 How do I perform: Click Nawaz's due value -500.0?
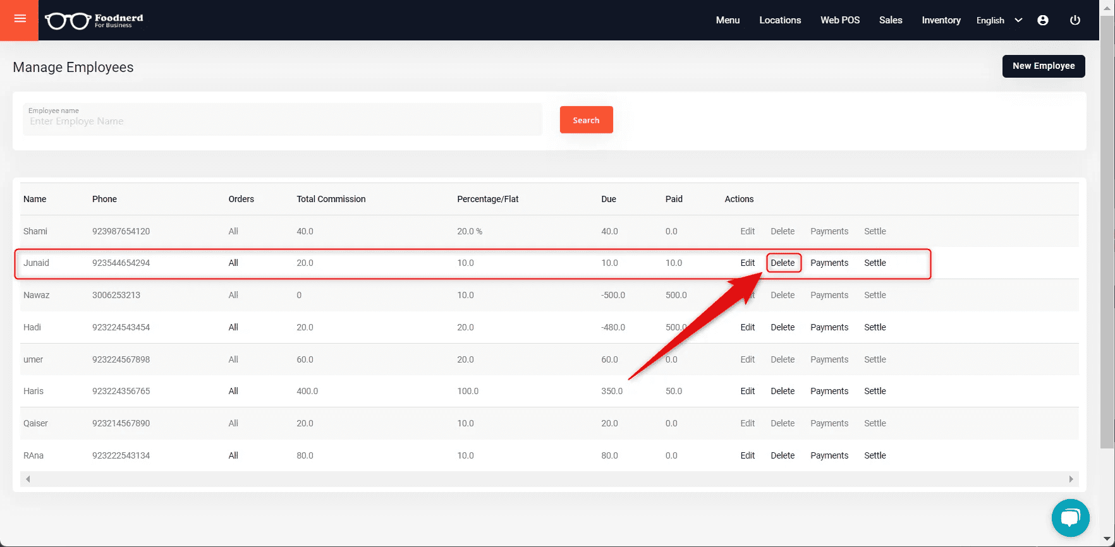pyautogui.click(x=613, y=295)
